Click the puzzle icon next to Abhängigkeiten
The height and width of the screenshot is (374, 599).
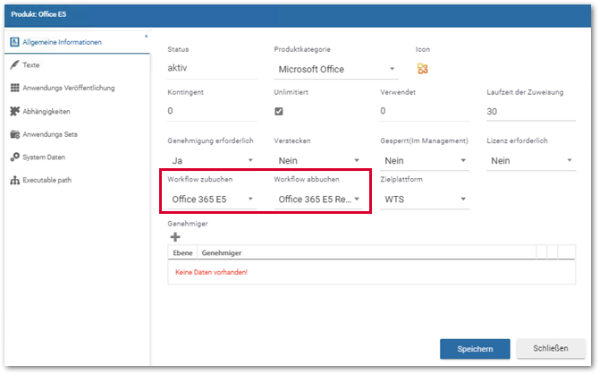click(x=14, y=111)
